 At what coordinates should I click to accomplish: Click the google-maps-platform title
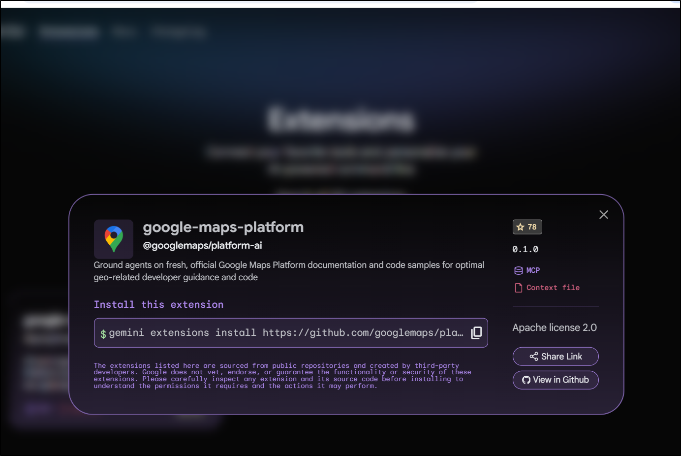(223, 227)
